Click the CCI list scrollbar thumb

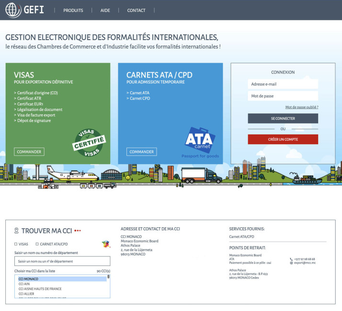[108, 277]
